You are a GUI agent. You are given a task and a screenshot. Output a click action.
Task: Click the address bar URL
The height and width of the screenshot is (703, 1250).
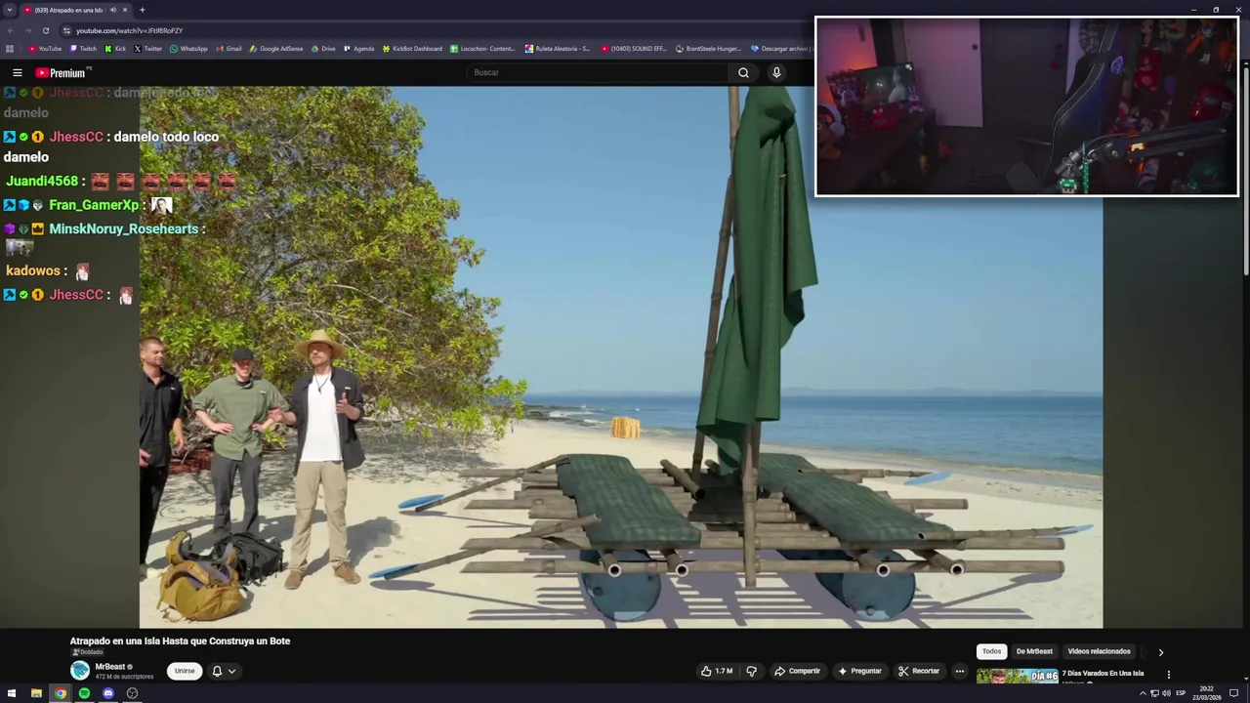coord(130,30)
